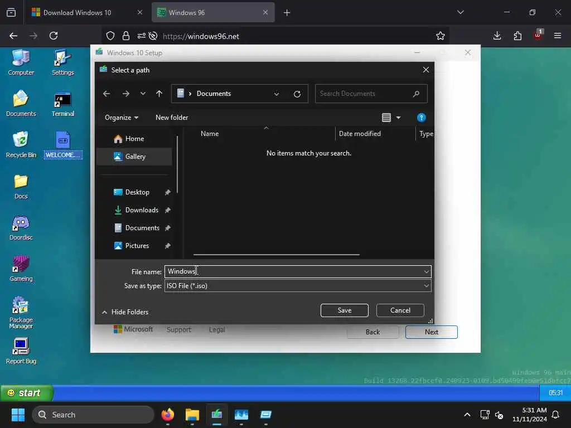571x428 pixels.
Task: Click Back in Windows 10 Setup
Action: (373, 332)
